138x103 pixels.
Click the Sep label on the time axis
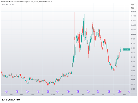pyautogui.click(x=11, y=94)
